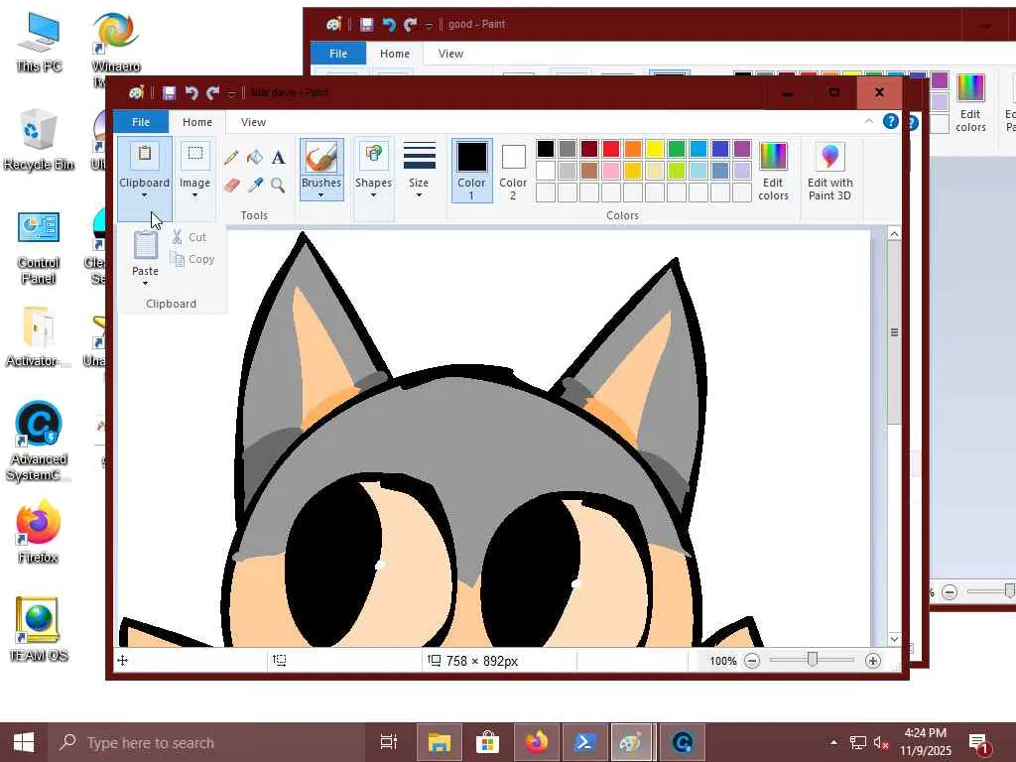Image resolution: width=1016 pixels, height=762 pixels.
Task: Select Color 2 background box
Action: 513,170
